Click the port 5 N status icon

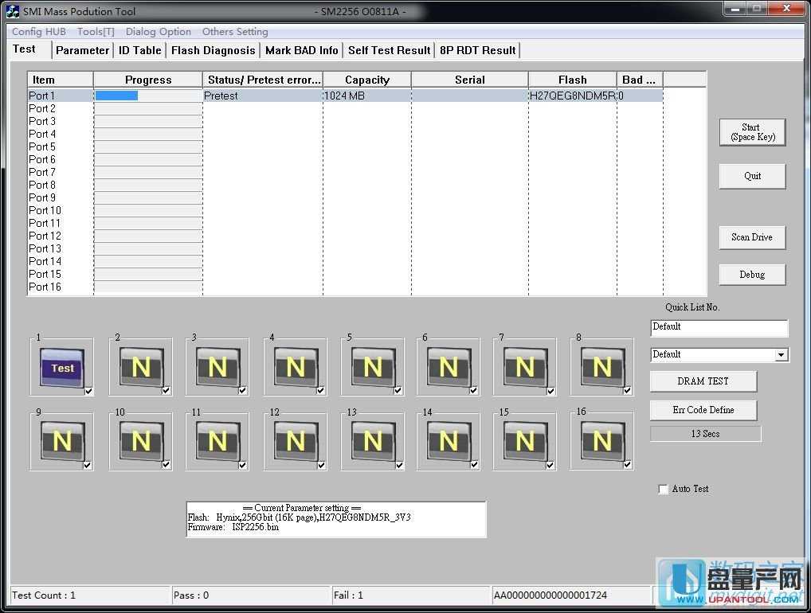pos(372,367)
